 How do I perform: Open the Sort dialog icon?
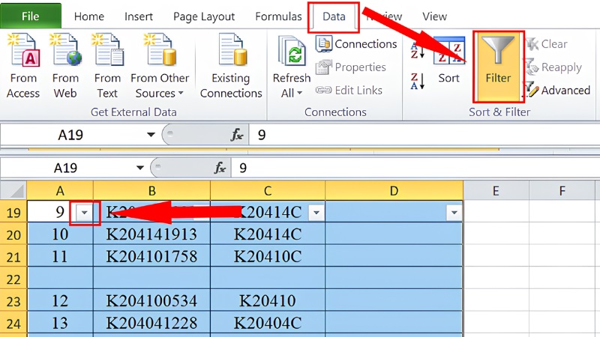[448, 51]
